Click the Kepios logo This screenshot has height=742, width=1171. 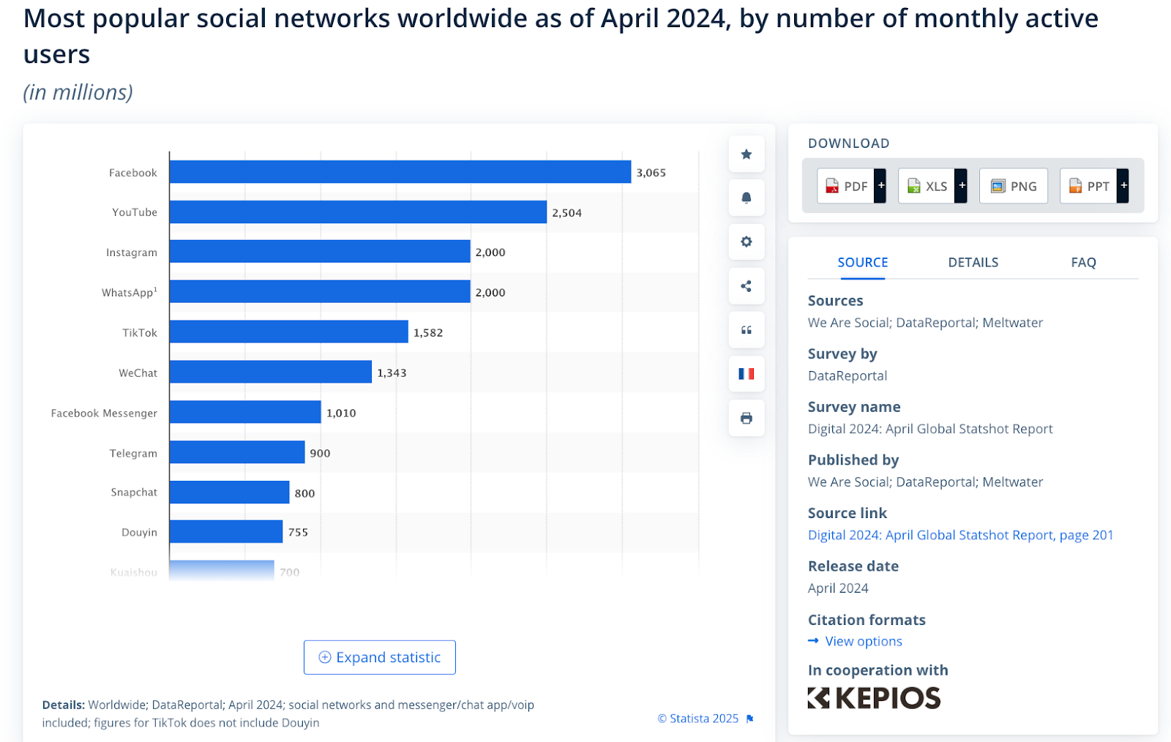point(874,698)
